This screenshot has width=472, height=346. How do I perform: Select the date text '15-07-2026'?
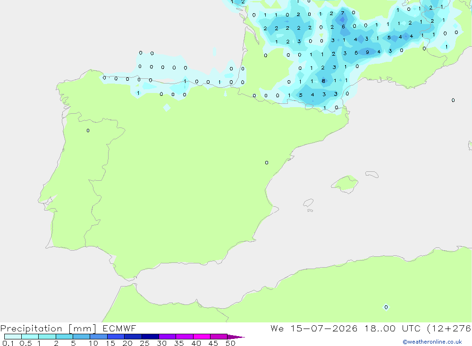324,328
